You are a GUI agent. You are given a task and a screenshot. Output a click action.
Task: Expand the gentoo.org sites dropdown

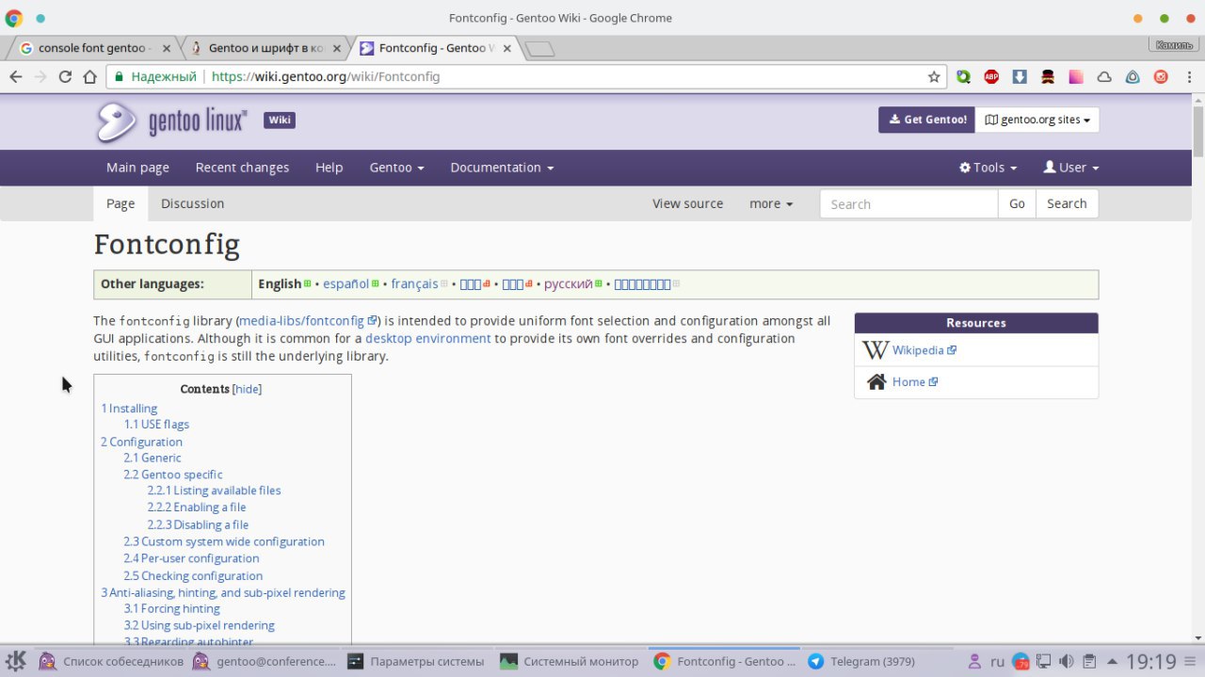tap(1037, 120)
